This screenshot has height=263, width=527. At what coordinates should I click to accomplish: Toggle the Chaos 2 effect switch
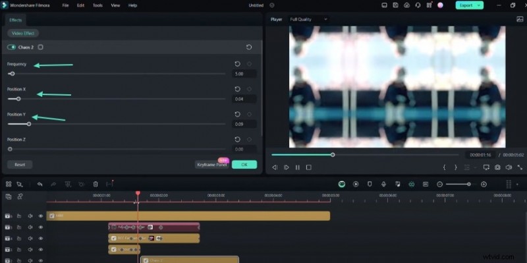(11, 47)
